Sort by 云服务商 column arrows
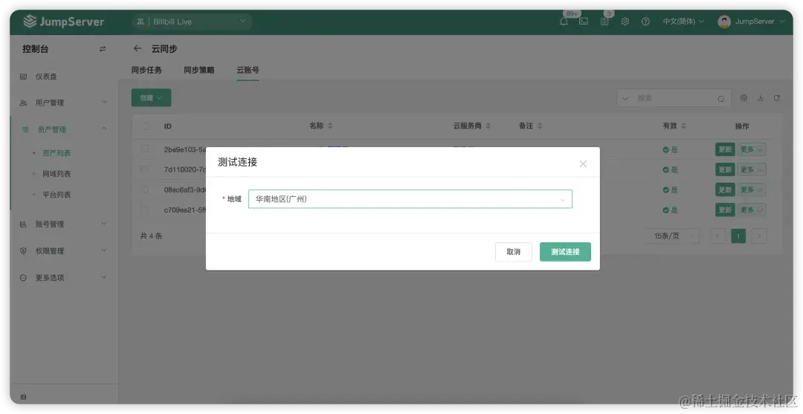 pyautogui.click(x=488, y=126)
